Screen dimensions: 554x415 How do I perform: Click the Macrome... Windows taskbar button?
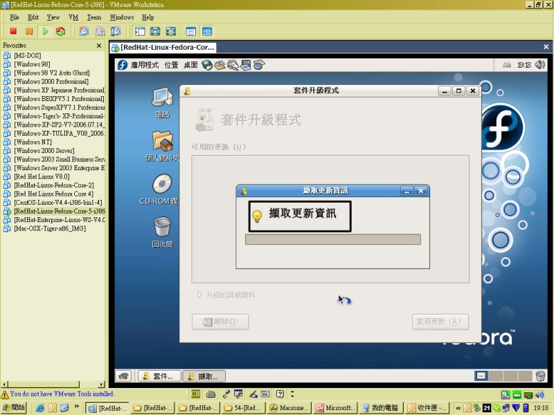(289, 408)
